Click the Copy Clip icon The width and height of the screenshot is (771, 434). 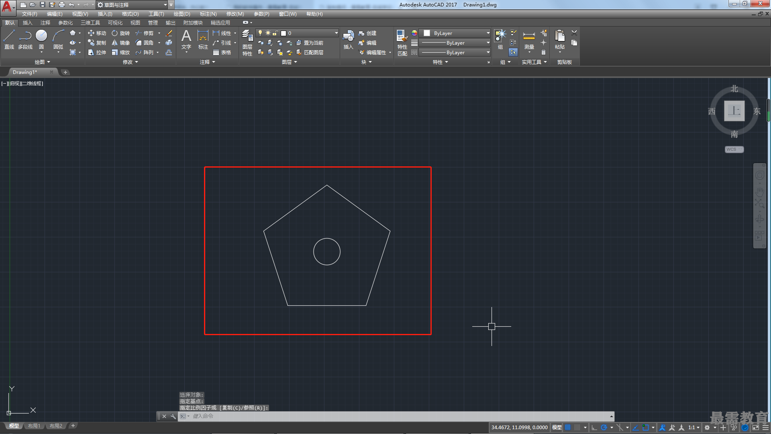point(574,43)
